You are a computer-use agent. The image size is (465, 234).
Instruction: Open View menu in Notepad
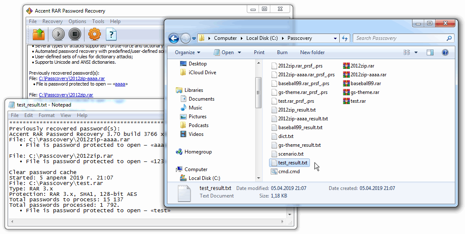[66, 115]
